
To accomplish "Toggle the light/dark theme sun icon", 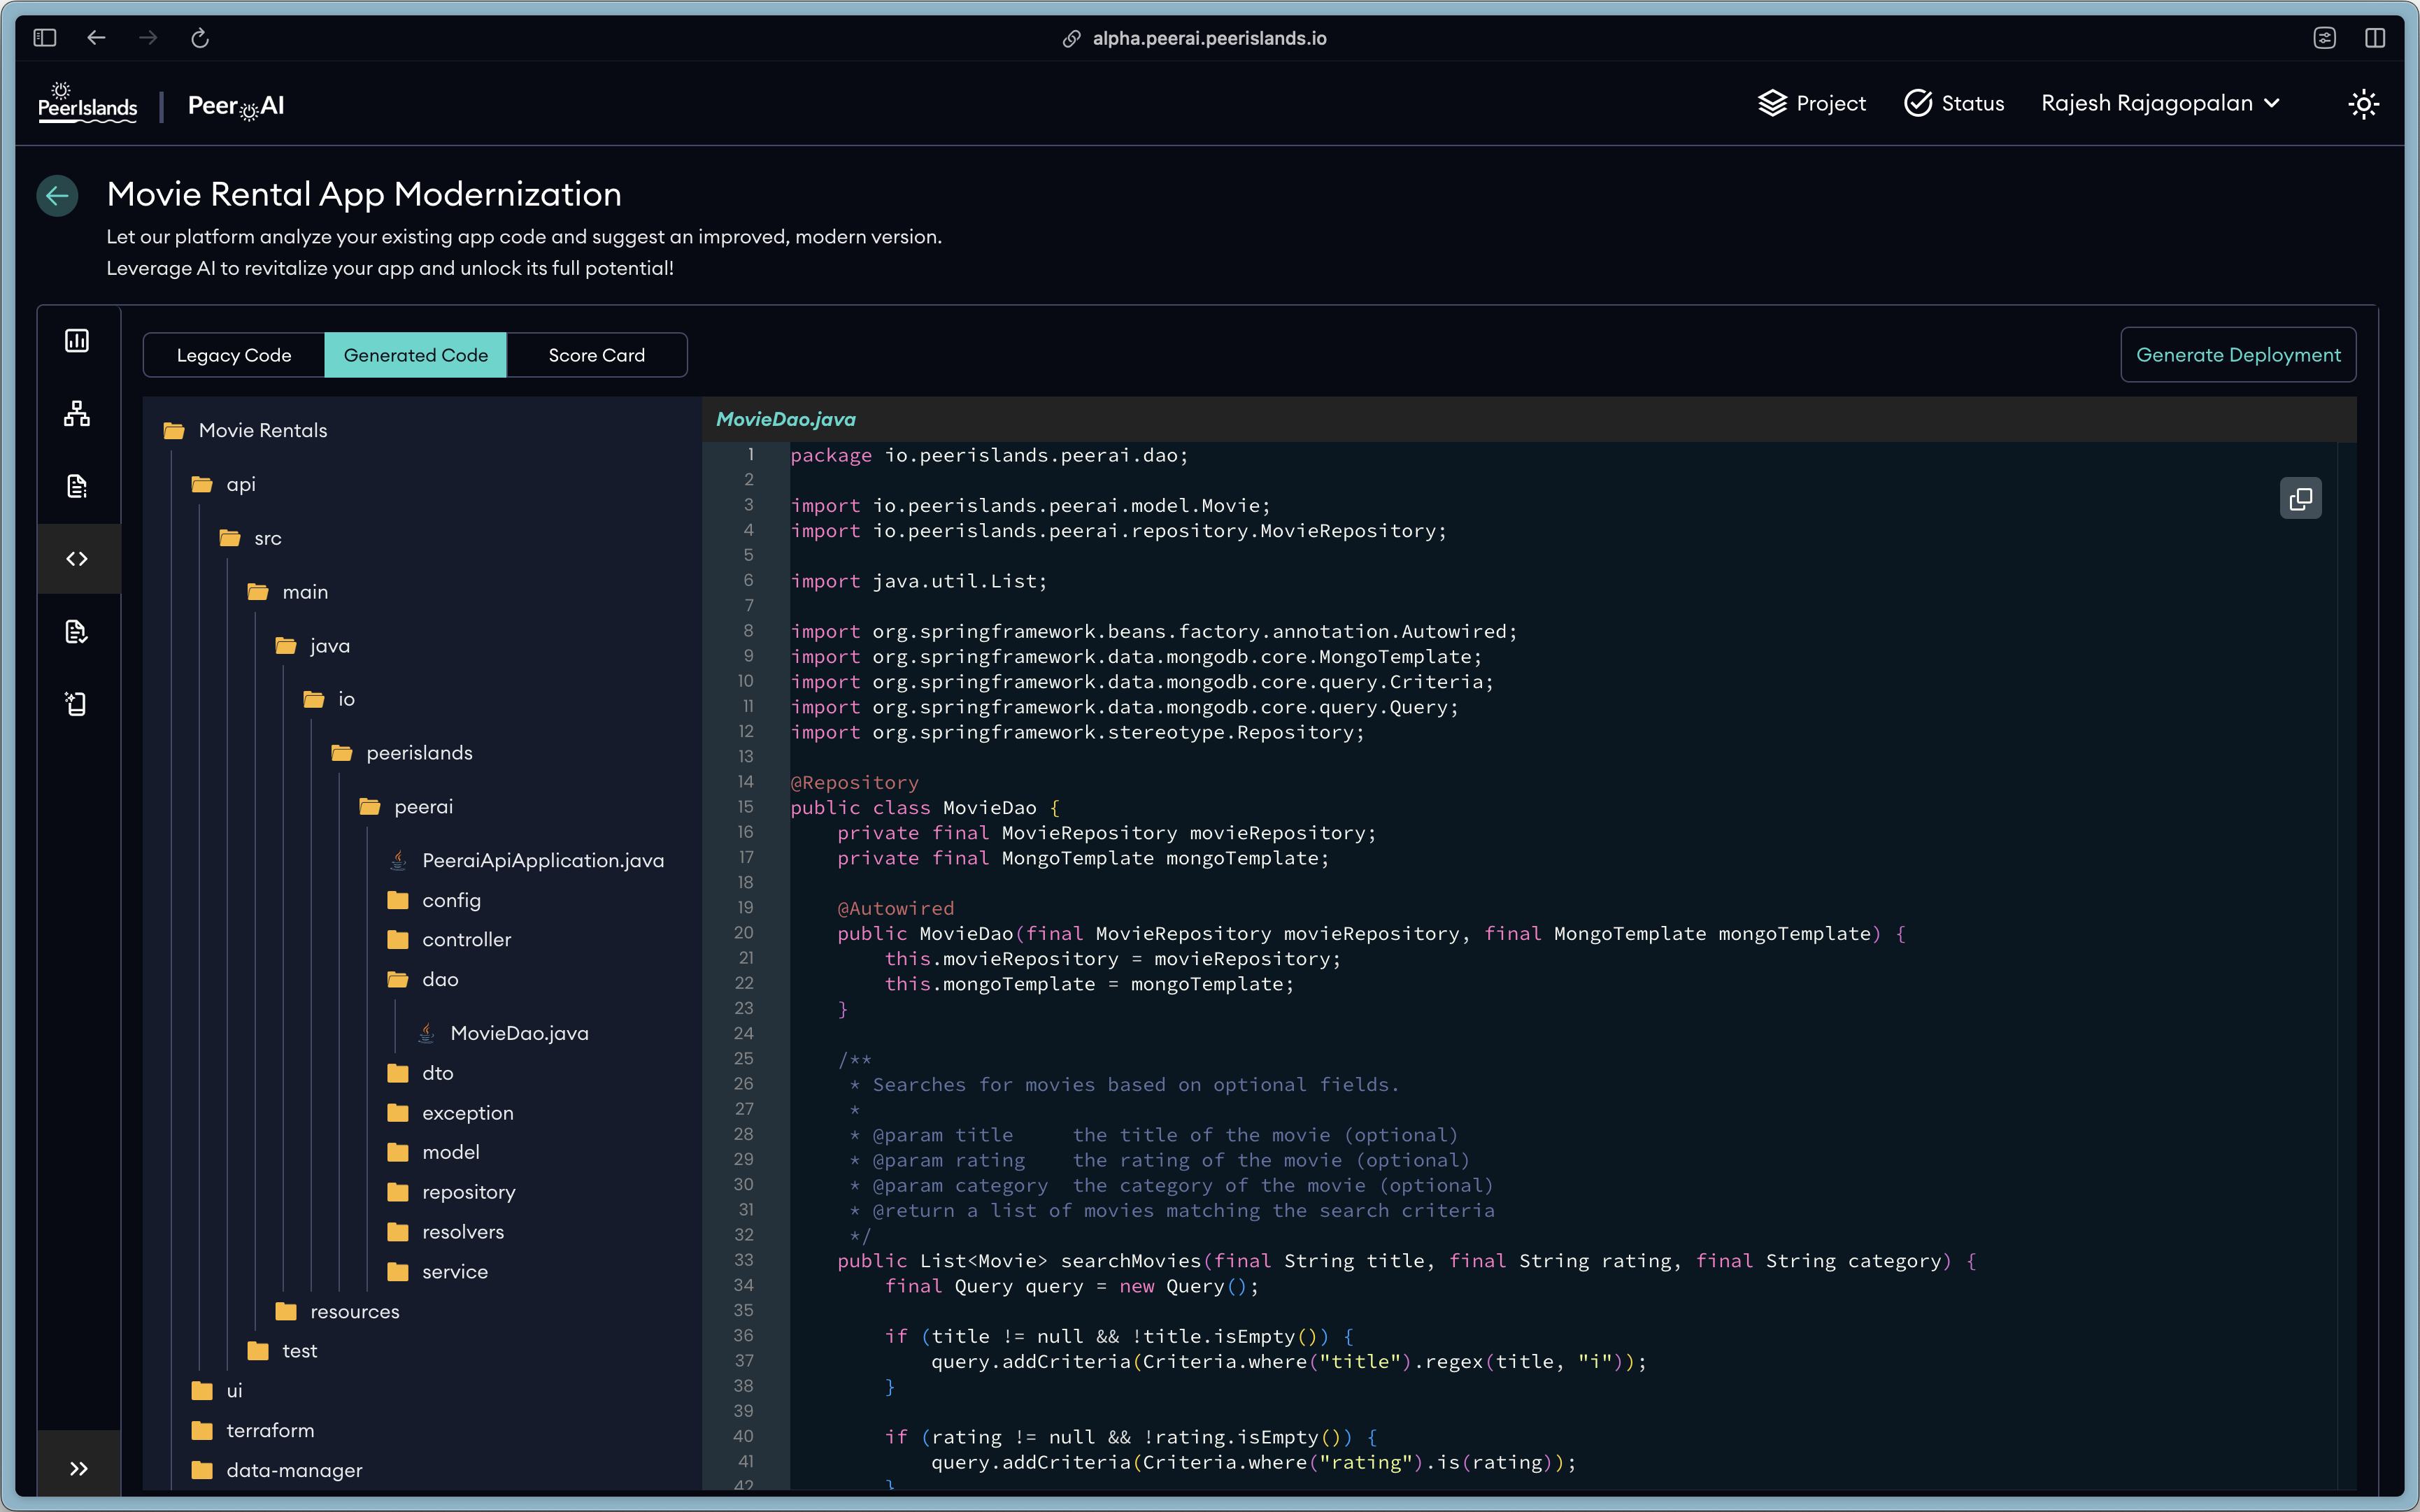I will click(2363, 104).
